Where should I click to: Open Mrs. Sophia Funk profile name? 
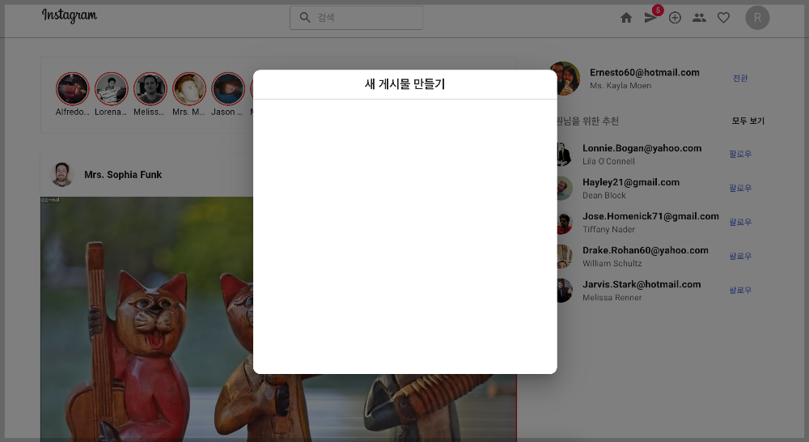coord(123,175)
